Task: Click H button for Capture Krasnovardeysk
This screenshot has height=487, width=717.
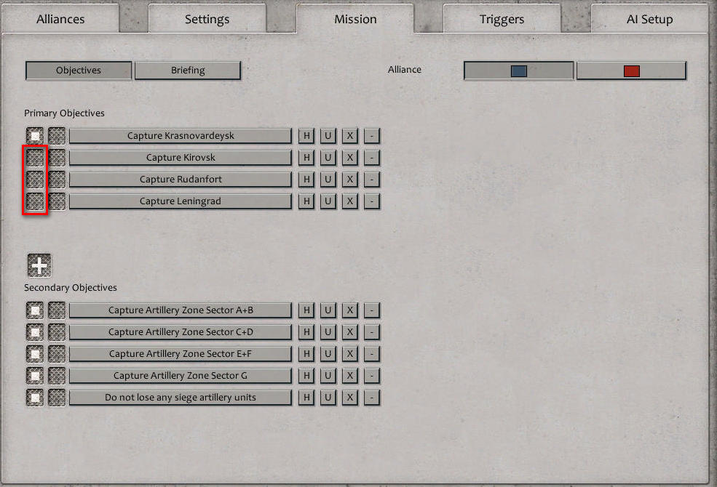Action: click(306, 135)
